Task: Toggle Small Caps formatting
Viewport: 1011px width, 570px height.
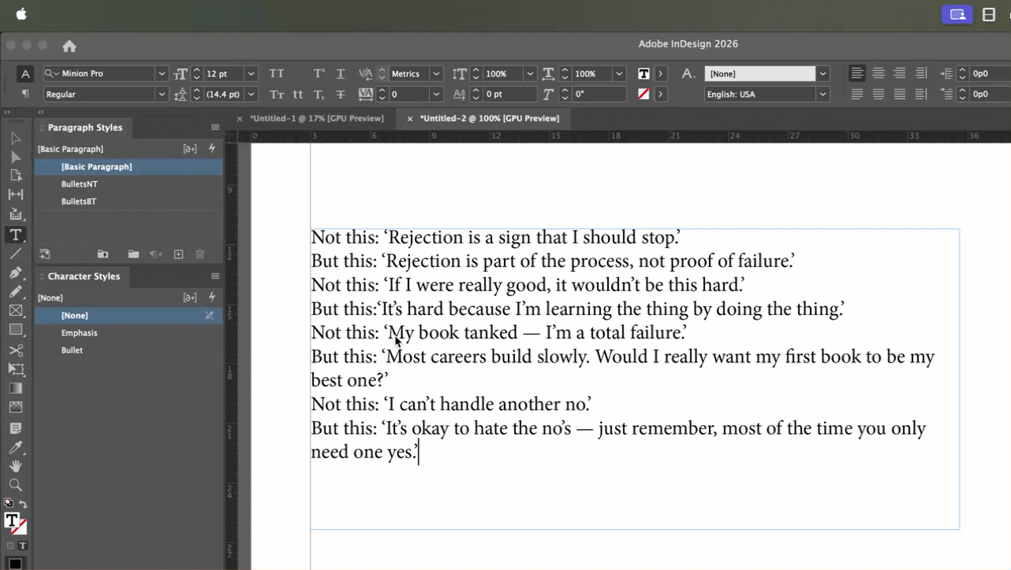Action: [x=277, y=94]
